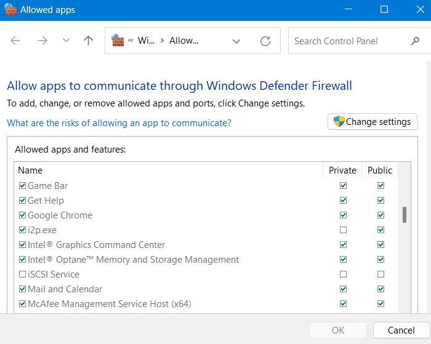Expand the '«' breadcrumb overflow
The width and height of the screenshot is (431, 344).
click(x=131, y=41)
